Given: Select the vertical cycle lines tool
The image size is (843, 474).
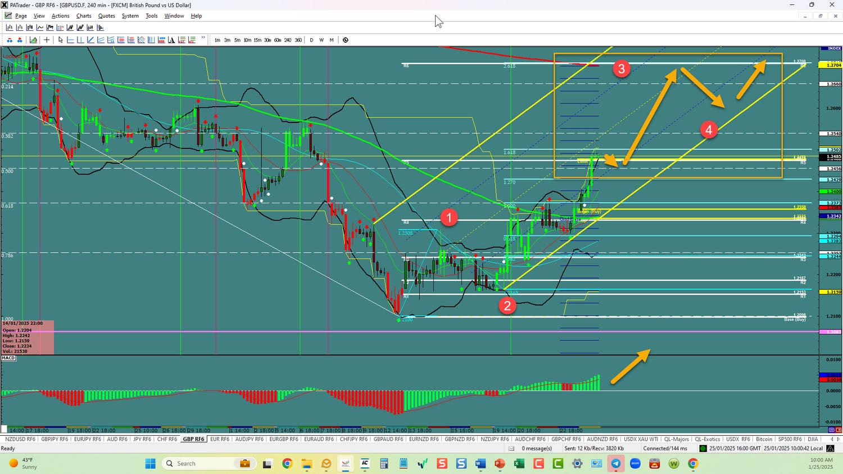Looking at the screenshot, I should coord(151,40).
